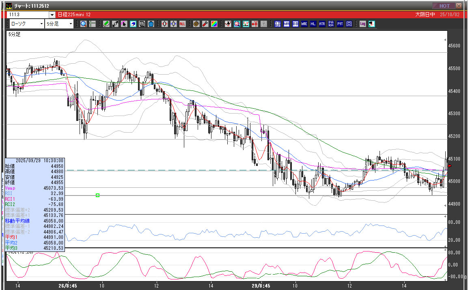Open the ローソク chart type dropdown
This screenshot has width=468, height=290.
tap(26, 24)
